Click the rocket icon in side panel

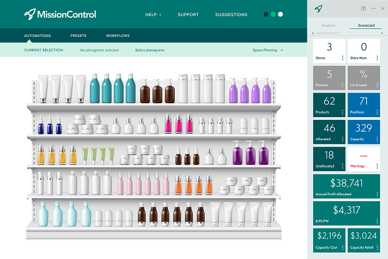point(319,9)
